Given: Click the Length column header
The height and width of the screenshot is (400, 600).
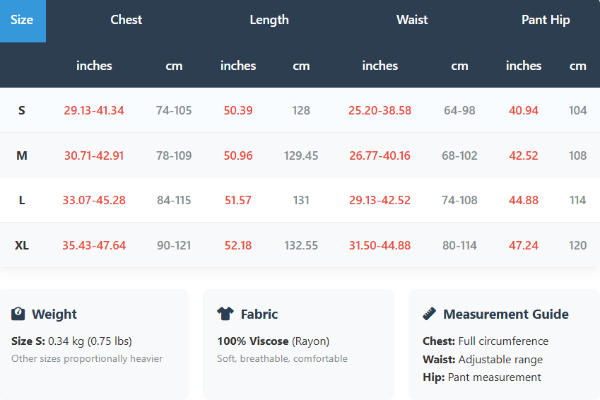Looking at the screenshot, I should coord(269,20).
